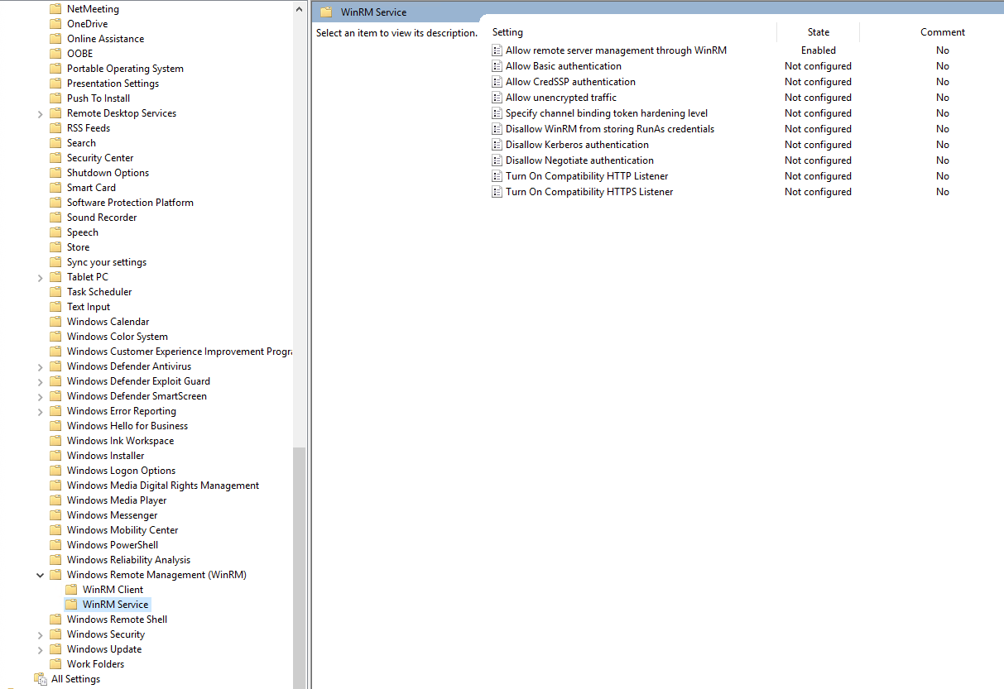The height and width of the screenshot is (689, 1004).
Task: Select the 'Allow Basic authentication' setting text
Action: point(564,66)
